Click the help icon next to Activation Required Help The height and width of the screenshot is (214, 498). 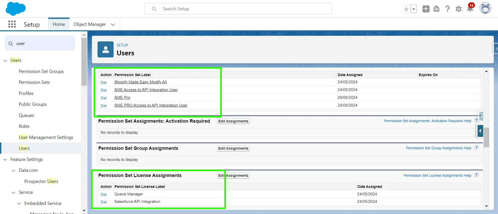(x=476, y=120)
